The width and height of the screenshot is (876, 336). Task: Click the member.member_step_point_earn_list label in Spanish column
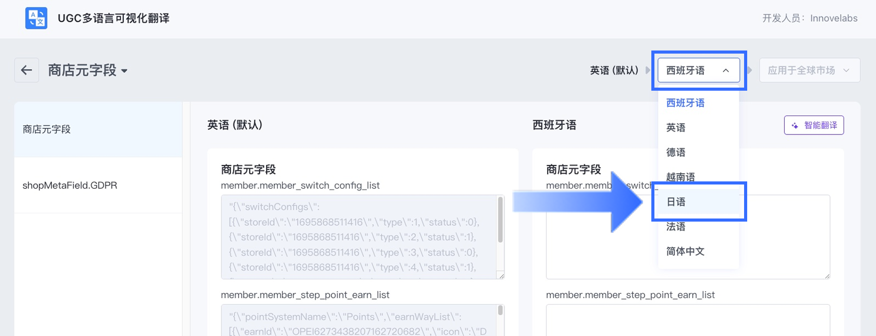pos(630,295)
